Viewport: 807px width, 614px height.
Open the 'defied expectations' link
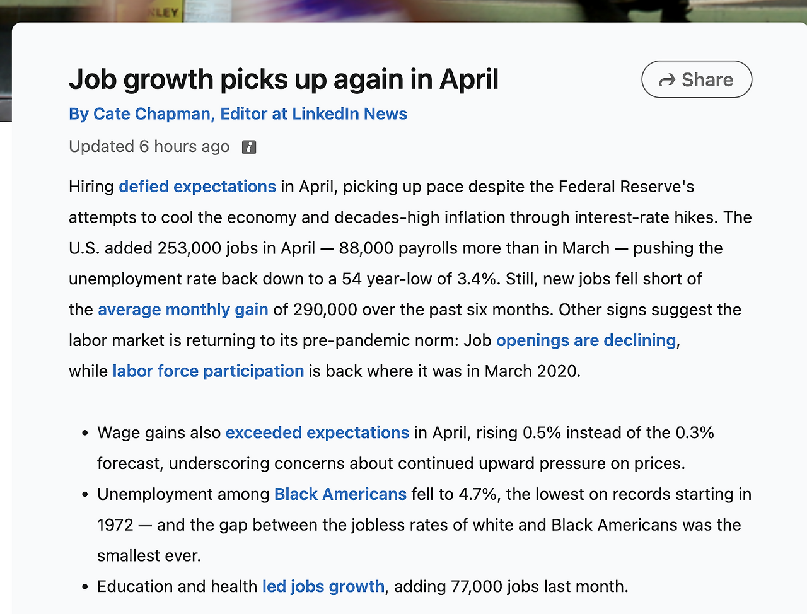coord(197,187)
